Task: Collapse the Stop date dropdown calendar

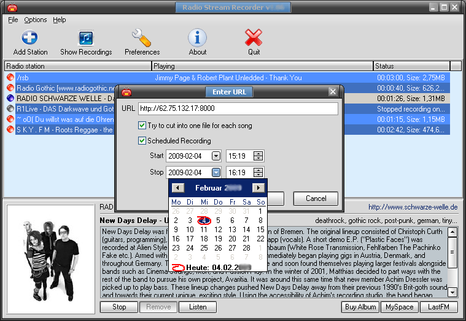Action: tap(216, 173)
